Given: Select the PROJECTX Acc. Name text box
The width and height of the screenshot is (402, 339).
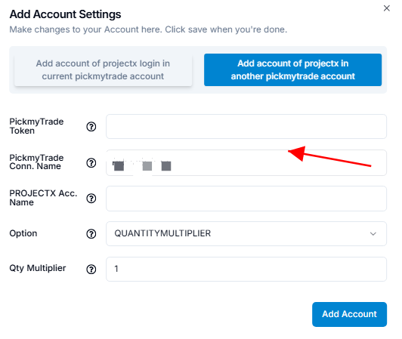Looking at the screenshot, I should pyautogui.click(x=246, y=199).
